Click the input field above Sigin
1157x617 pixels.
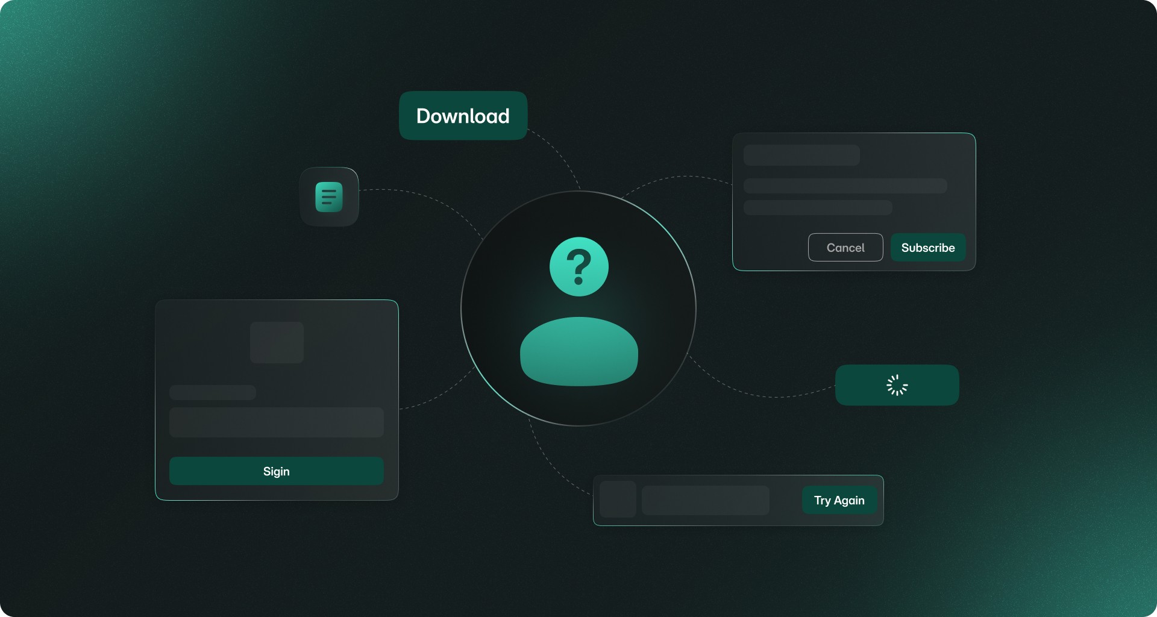(x=277, y=422)
